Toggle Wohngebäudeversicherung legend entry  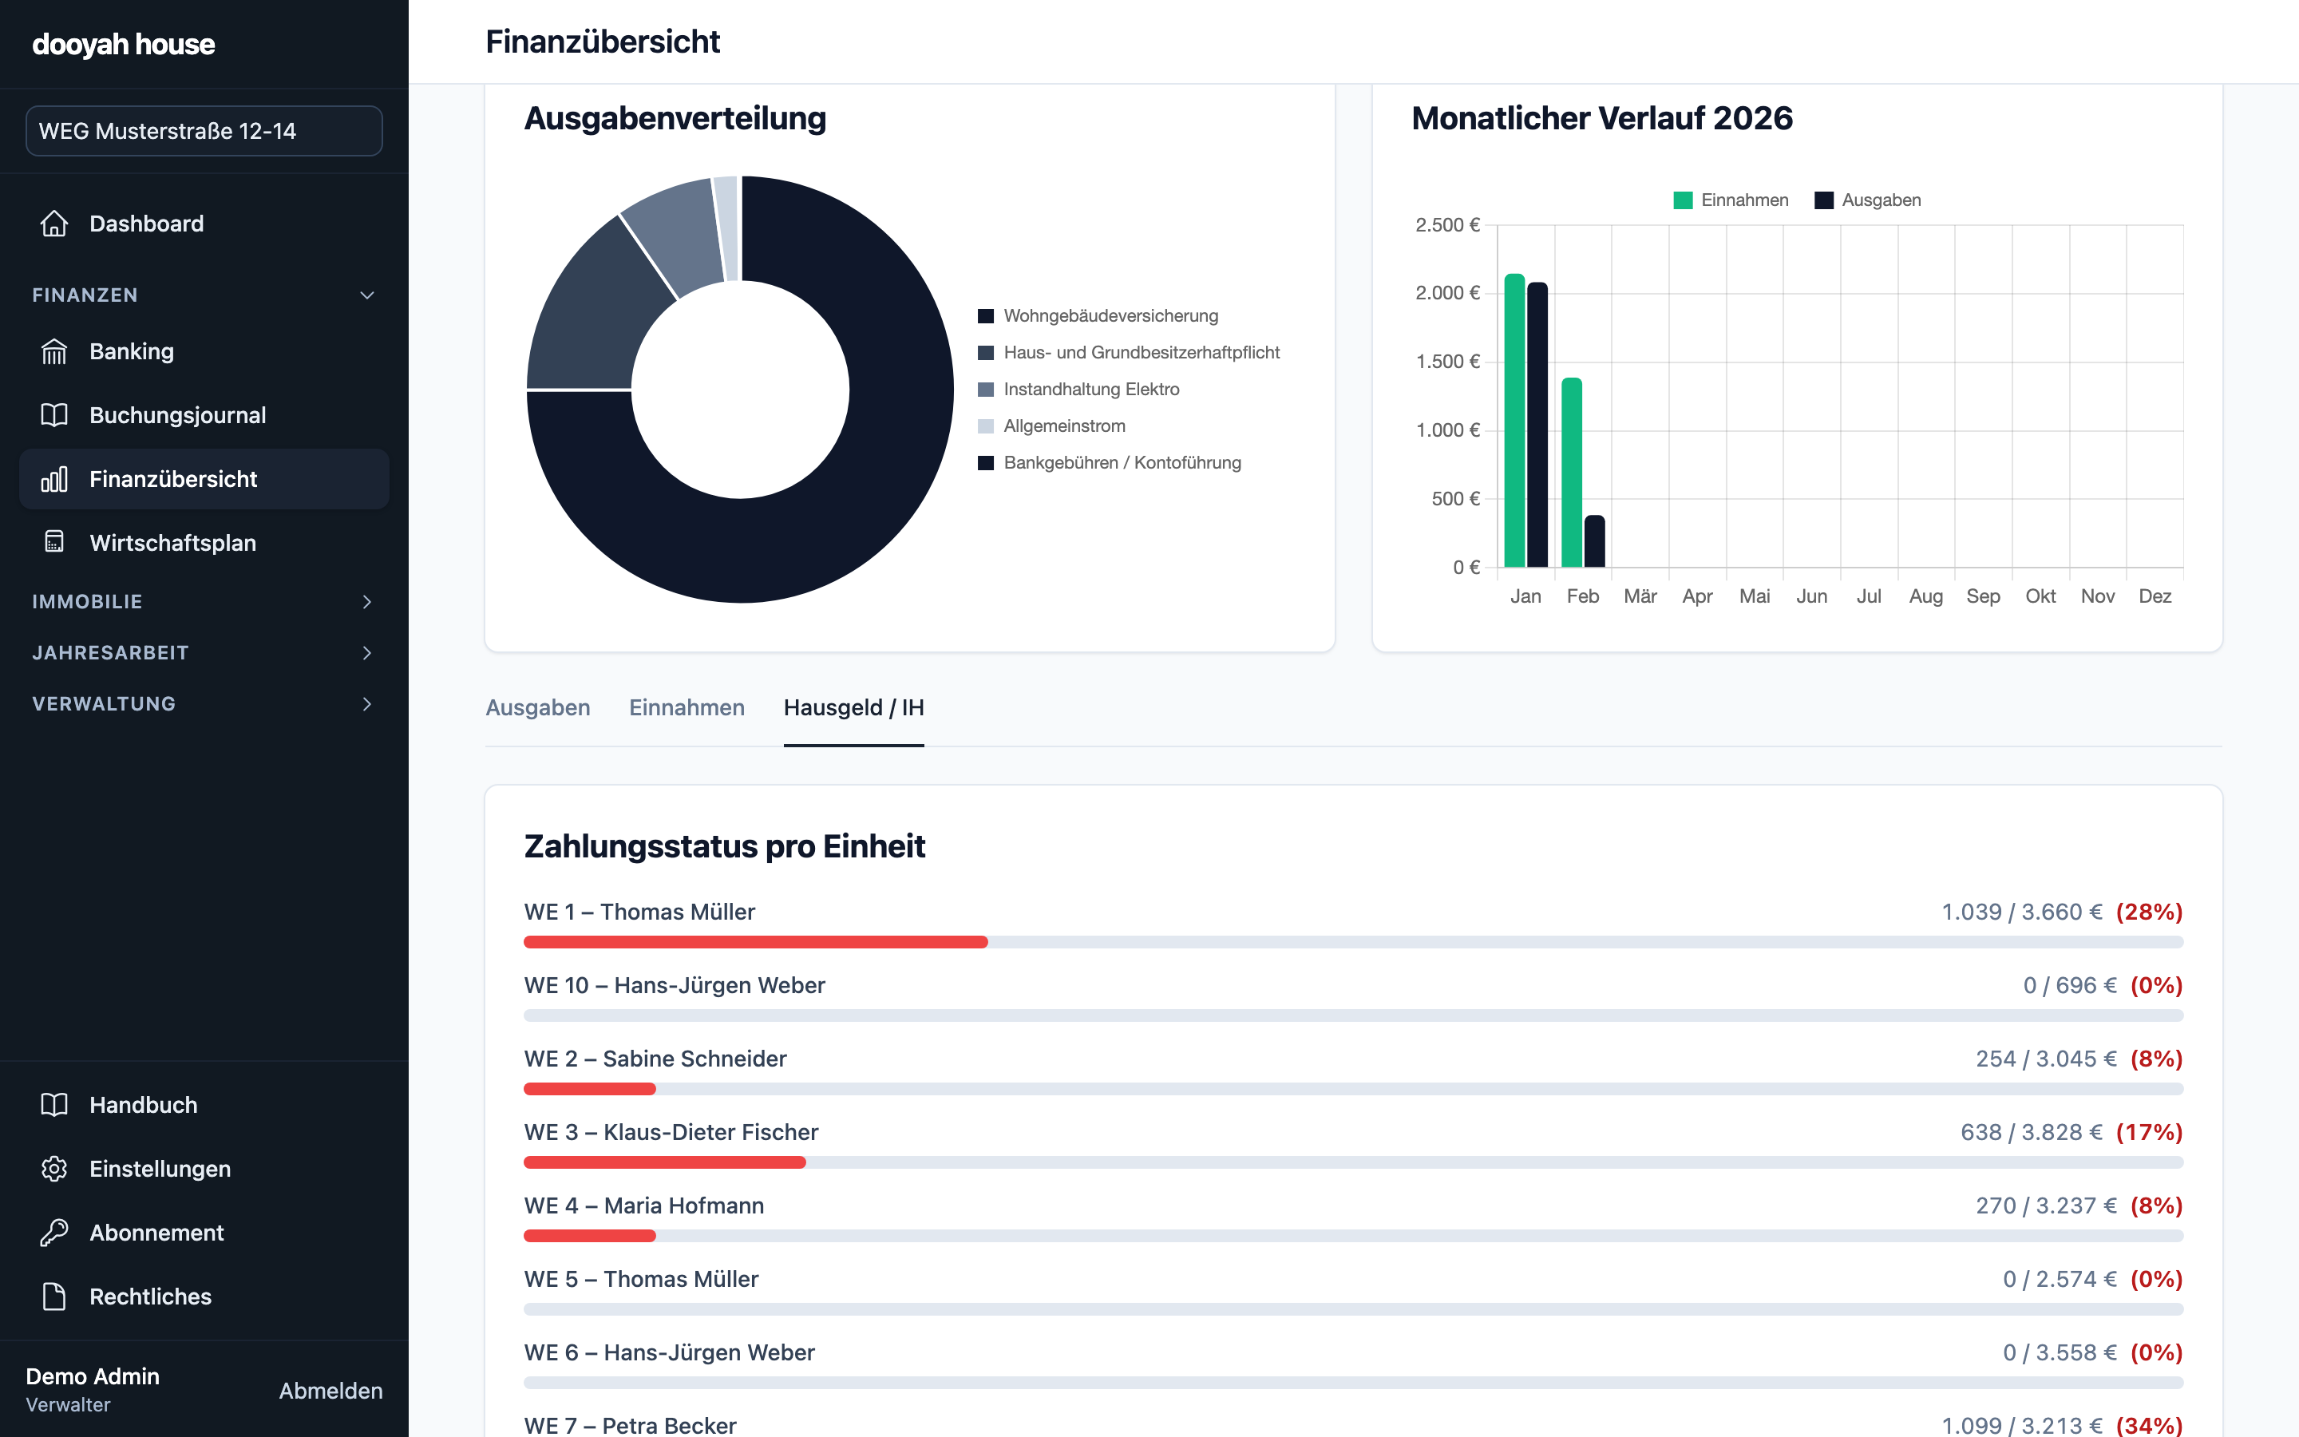coord(1098,315)
